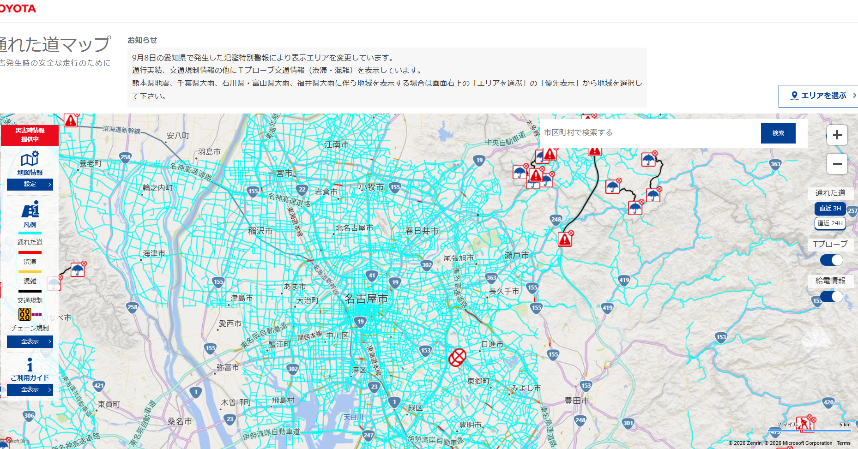Screen dimensions: 858x449
Task: Expand the 設定 panel under 地図情報
Action: point(30,184)
